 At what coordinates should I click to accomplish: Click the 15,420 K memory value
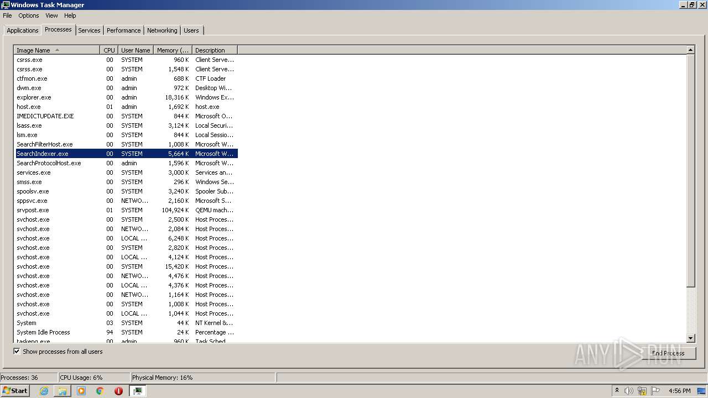tap(177, 266)
